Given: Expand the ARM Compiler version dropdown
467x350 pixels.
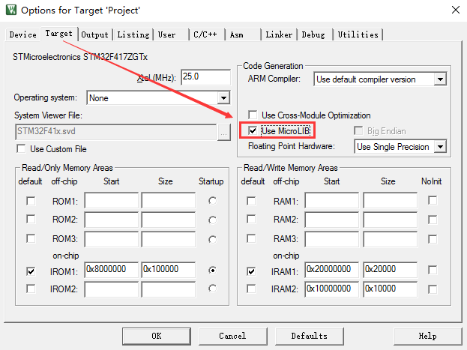Looking at the screenshot, I should pos(440,79).
